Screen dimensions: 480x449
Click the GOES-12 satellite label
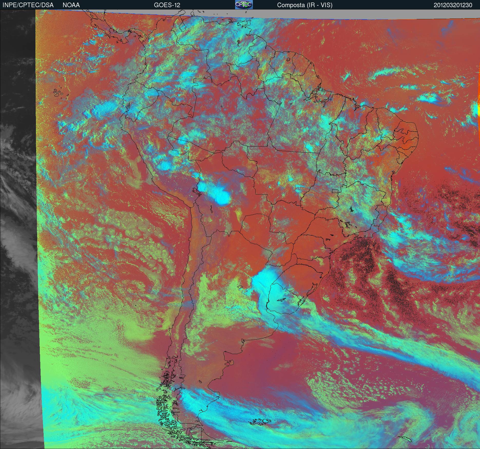[x=167, y=5]
